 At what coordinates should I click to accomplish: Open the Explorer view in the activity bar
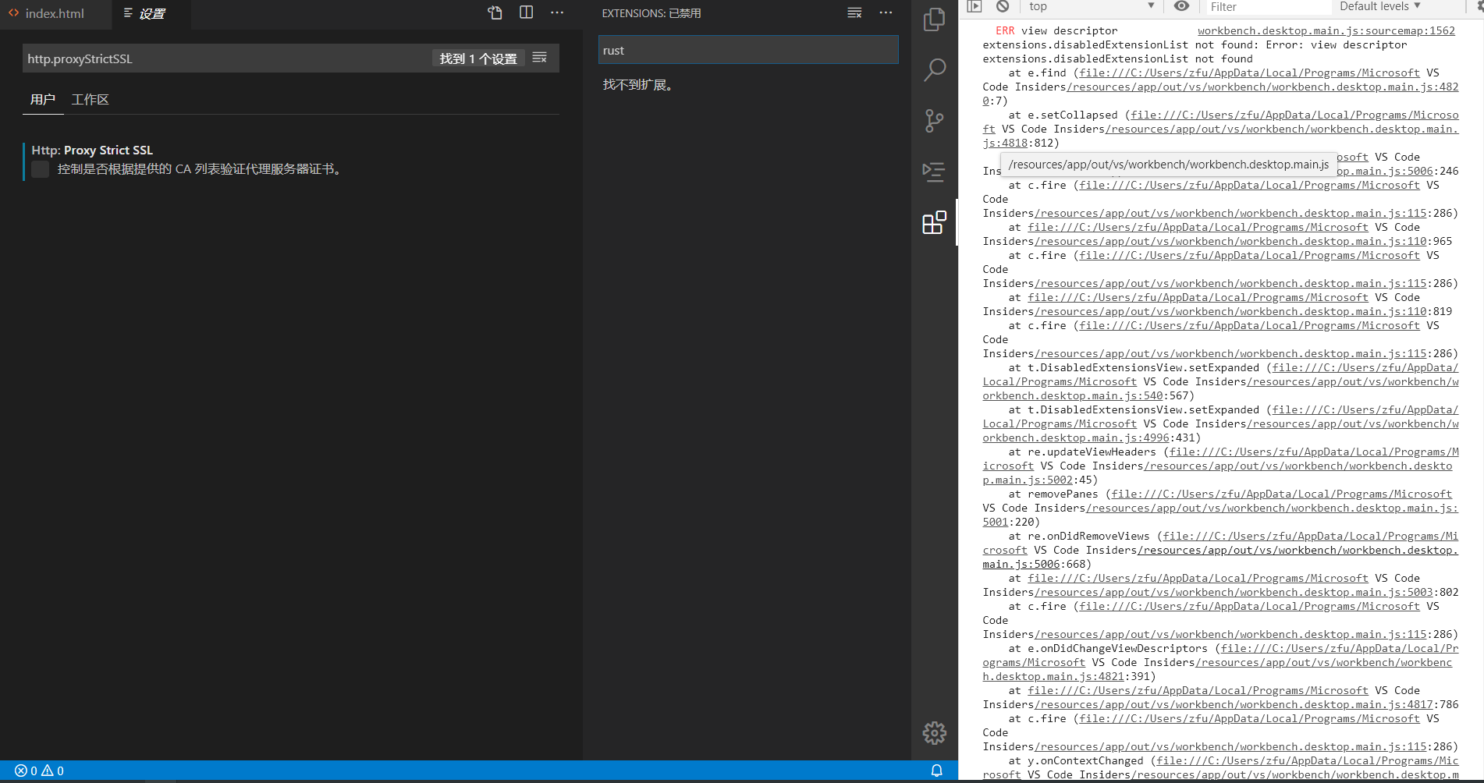934,19
